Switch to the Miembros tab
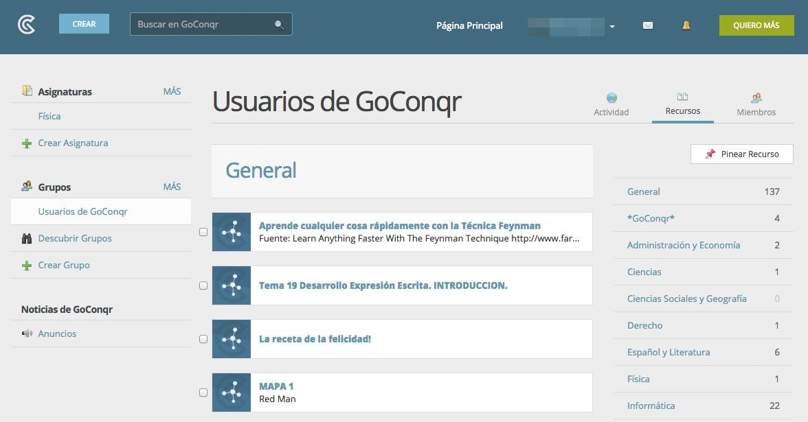 tap(756, 105)
